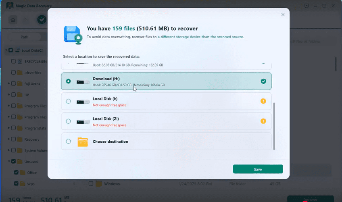The image size is (342, 202).
Task: Click the Magic Data Recovery app logo
Action: click(x=10, y=6)
